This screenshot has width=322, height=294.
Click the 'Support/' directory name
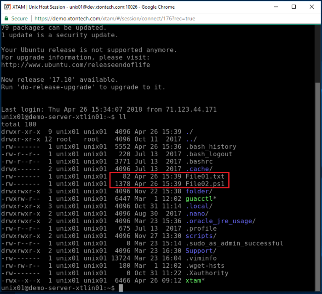[201, 251]
